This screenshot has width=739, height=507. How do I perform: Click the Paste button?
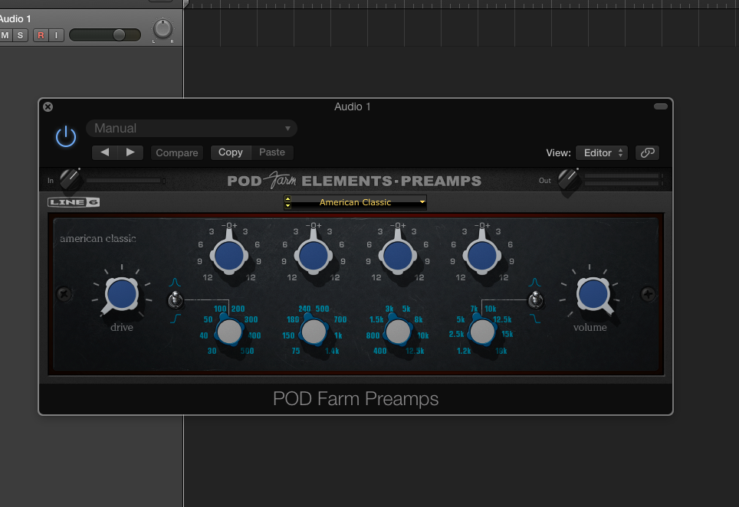point(272,152)
